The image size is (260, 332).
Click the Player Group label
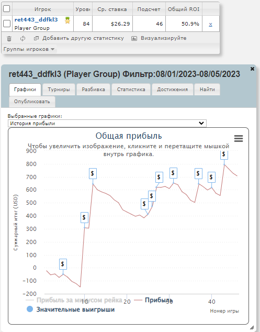point(32,28)
